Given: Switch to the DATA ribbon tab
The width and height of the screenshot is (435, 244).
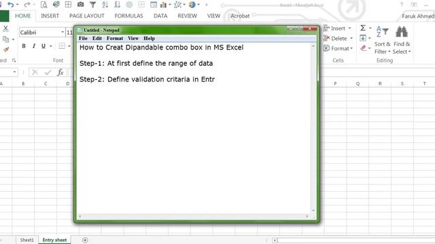Looking at the screenshot, I should click(160, 16).
